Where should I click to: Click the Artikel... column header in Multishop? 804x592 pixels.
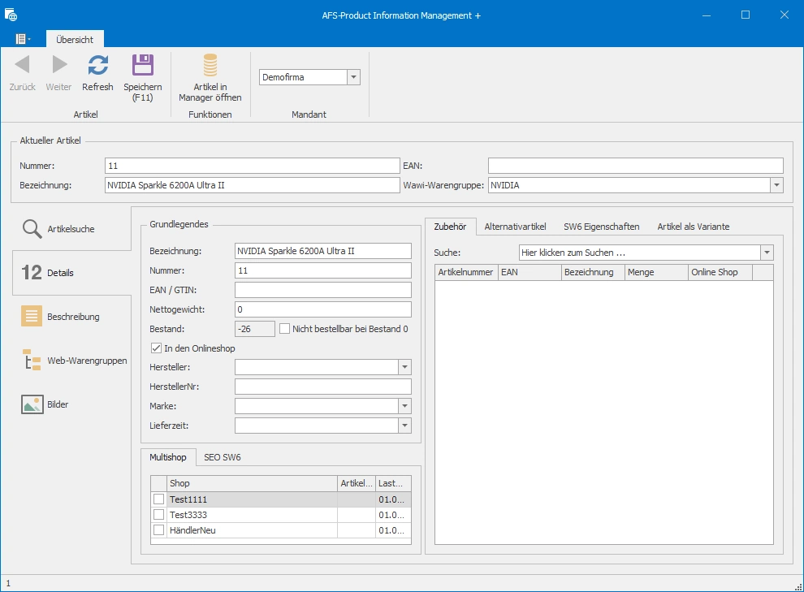(357, 483)
